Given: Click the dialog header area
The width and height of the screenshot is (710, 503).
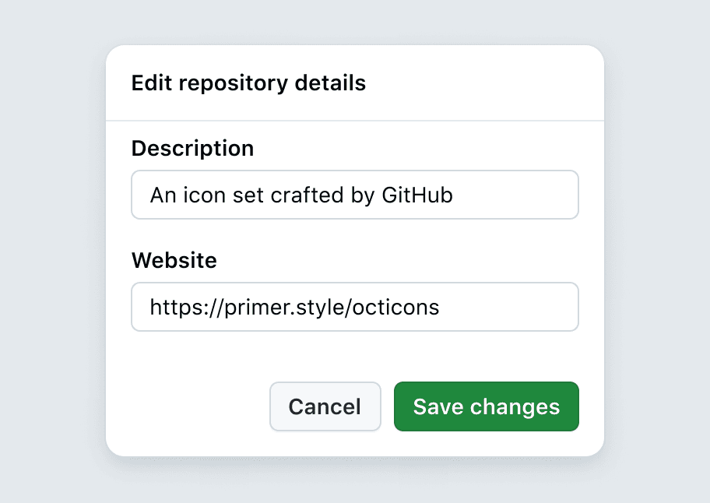Looking at the screenshot, I should tap(355, 83).
